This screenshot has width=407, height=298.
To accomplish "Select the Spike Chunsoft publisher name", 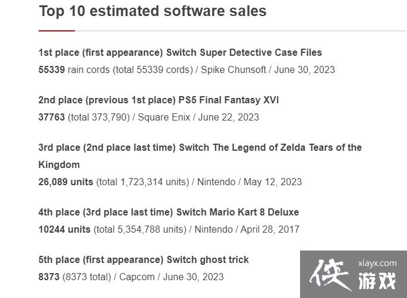I will (234, 69).
